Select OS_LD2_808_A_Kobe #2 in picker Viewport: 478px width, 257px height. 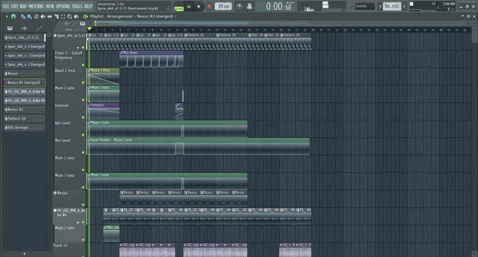click(x=24, y=91)
